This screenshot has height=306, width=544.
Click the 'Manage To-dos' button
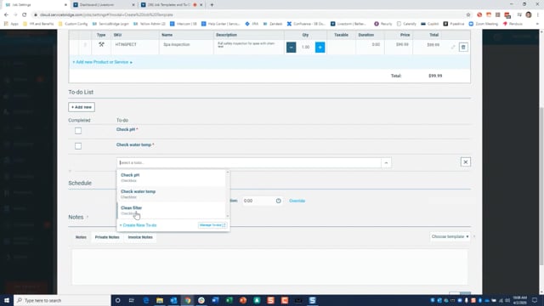click(x=212, y=225)
